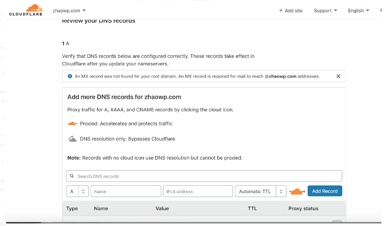
Task: Click the Proxy status column header
Action: (x=303, y=208)
